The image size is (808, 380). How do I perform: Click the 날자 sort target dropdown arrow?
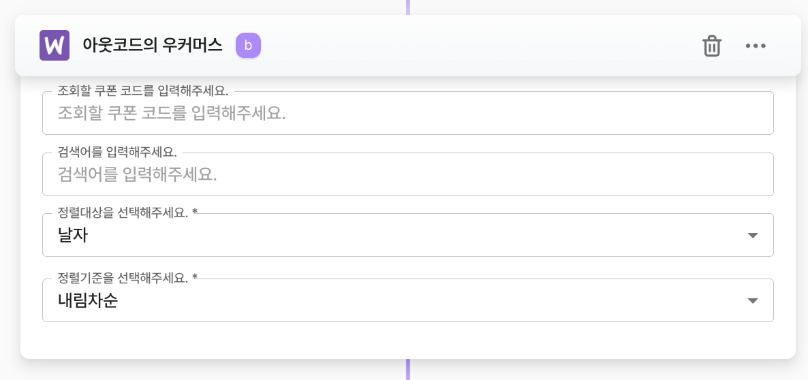tap(753, 236)
